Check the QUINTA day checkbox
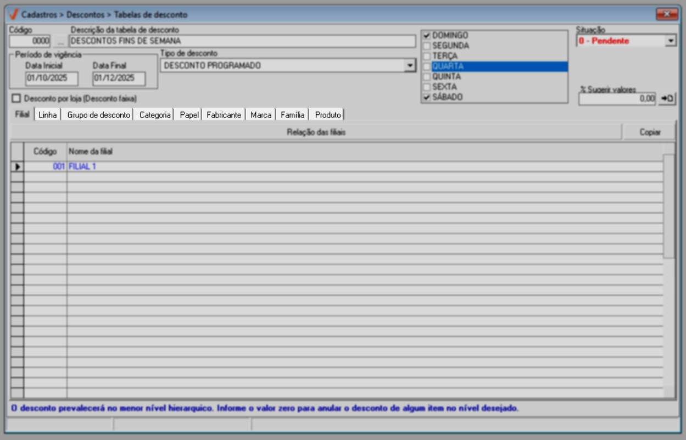The width and height of the screenshot is (686, 440). click(426, 77)
